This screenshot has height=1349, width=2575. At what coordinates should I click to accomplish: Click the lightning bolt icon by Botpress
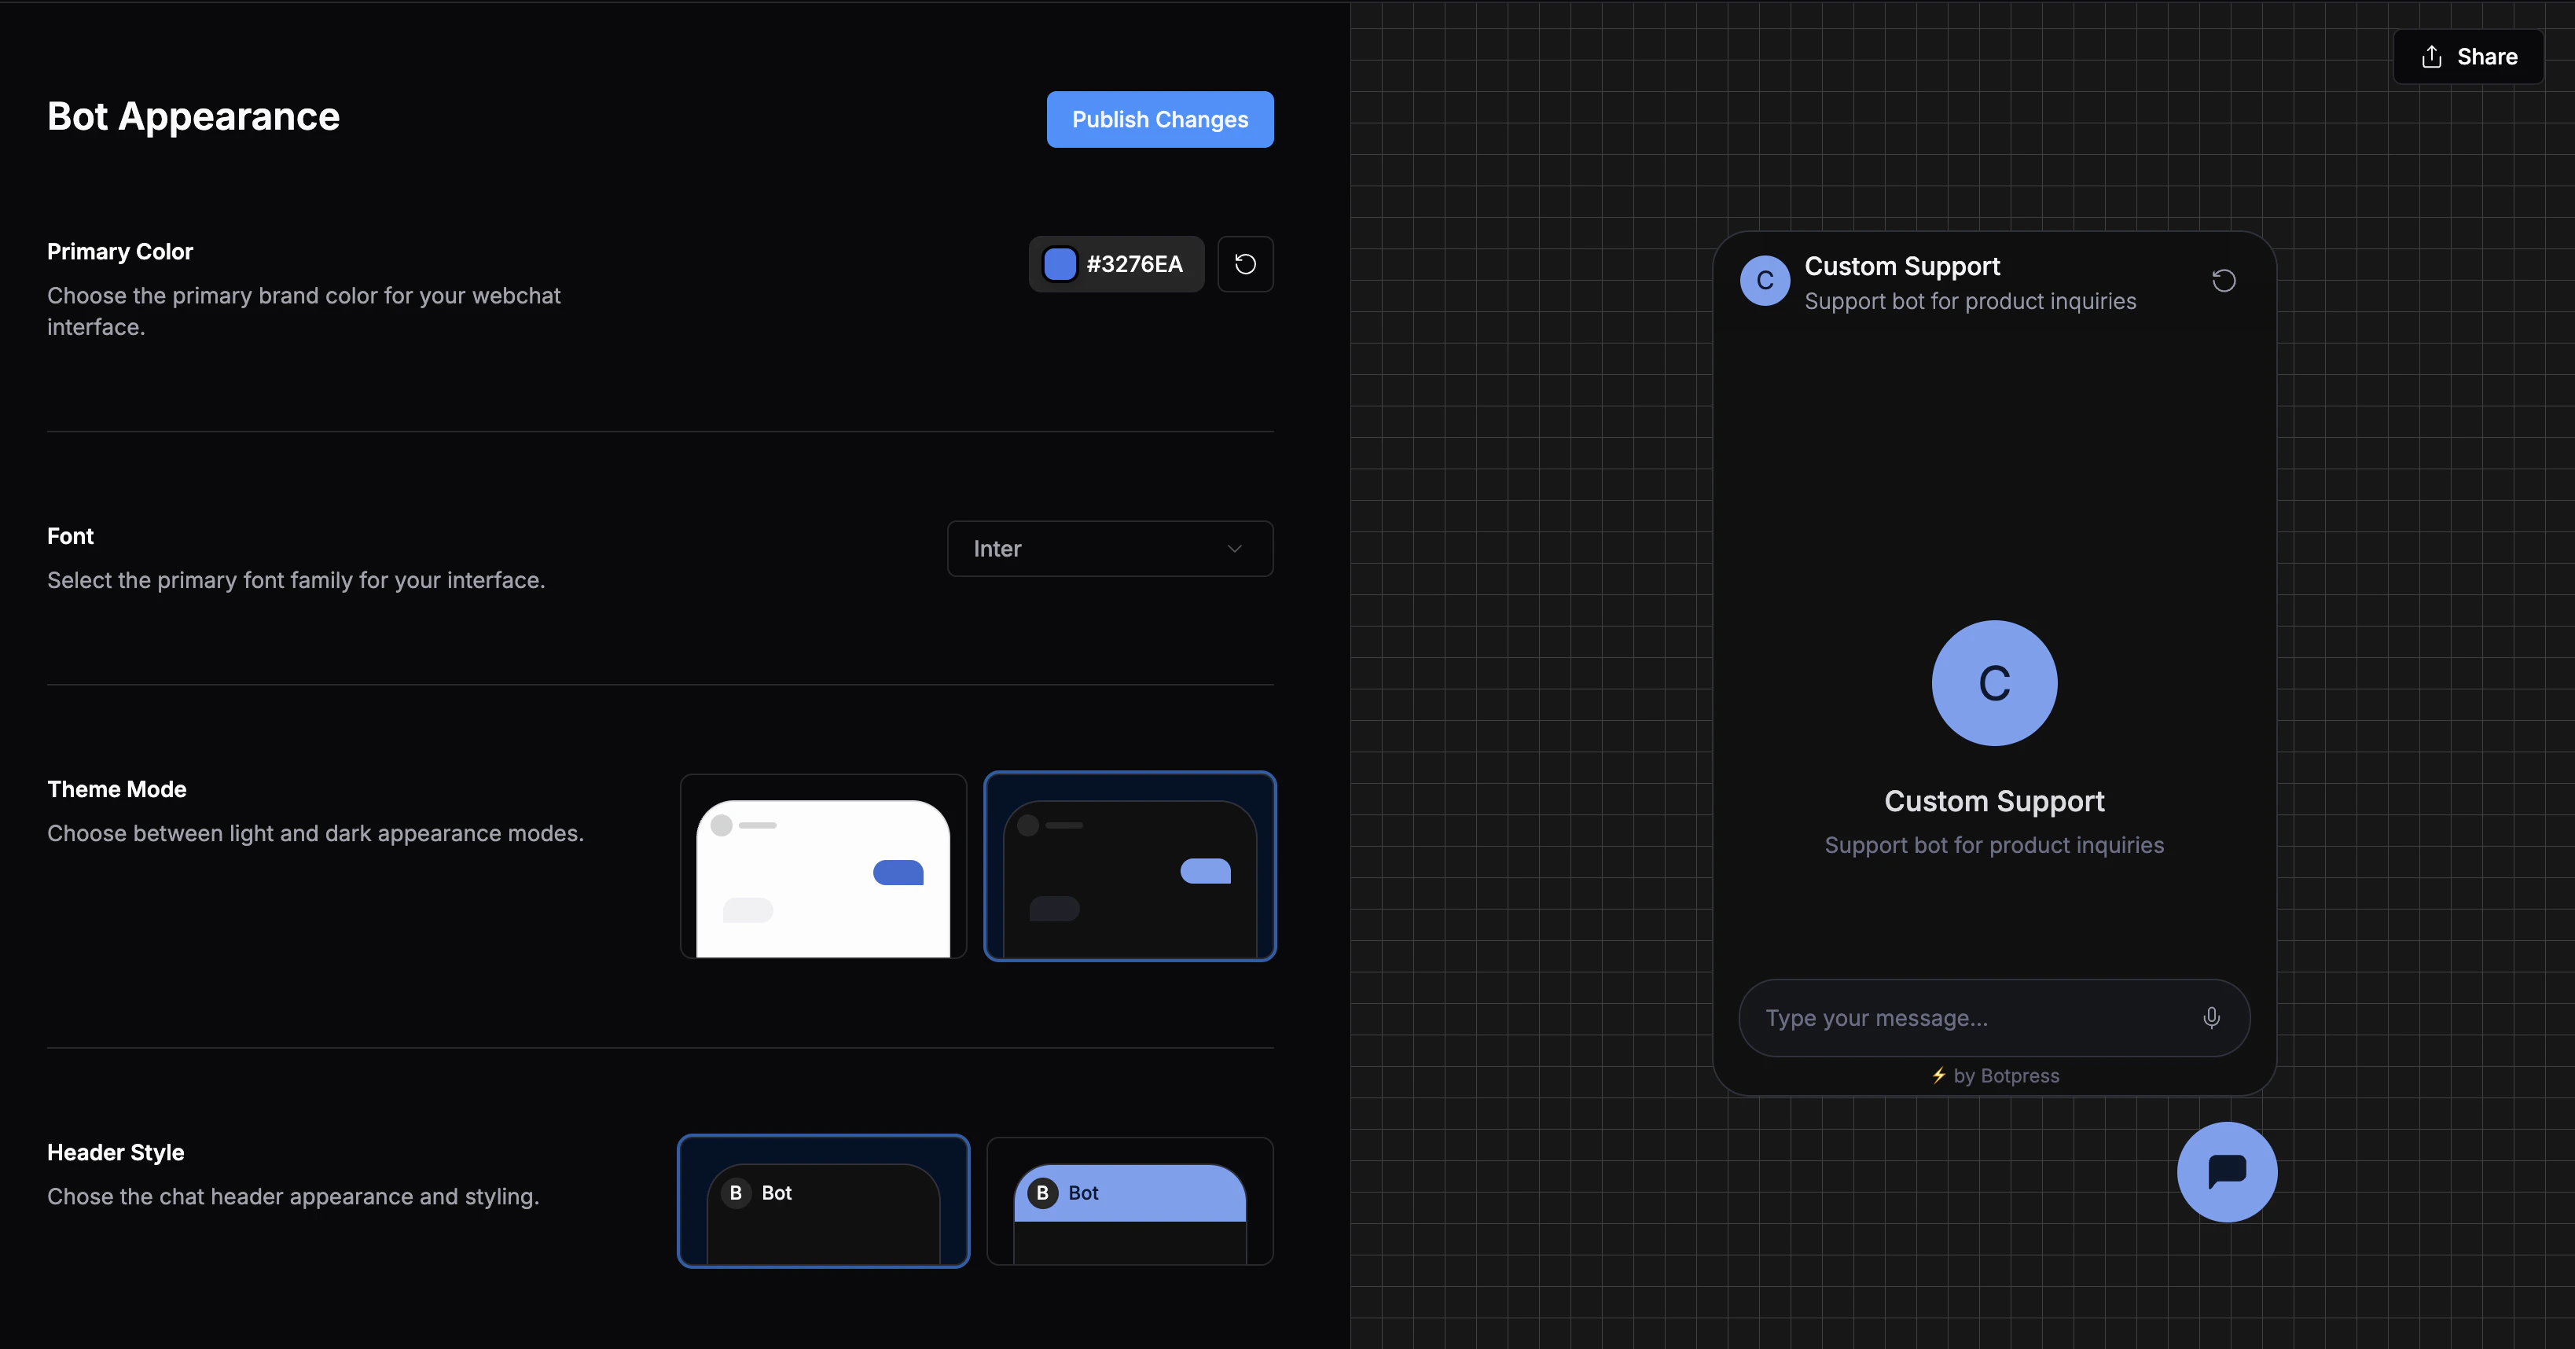[1938, 1075]
